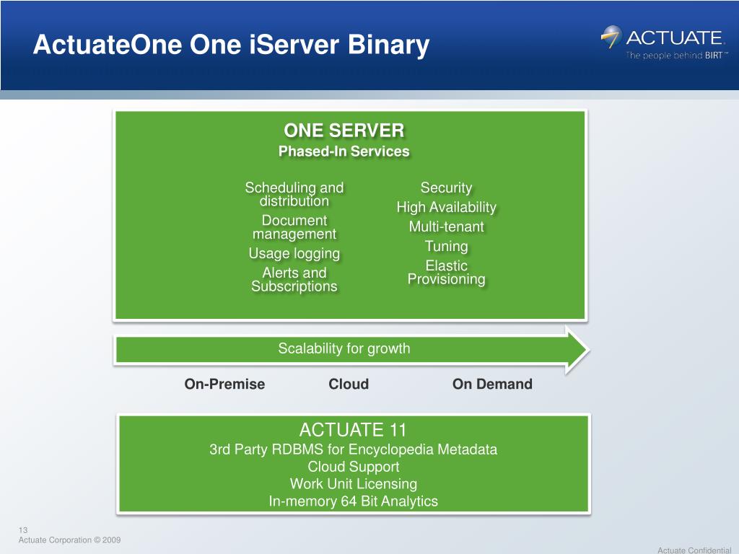The height and width of the screenshot is (554, 739).
Task: Select "Scheduling and distribution" text
Action: click(x=294, y=194)
